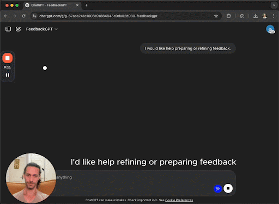Image resolution: width=279 pixels, height=204 pixels.
Task: Close the ChatGPT - FeedbackGPT tab
Action: [x=77, y=5]
